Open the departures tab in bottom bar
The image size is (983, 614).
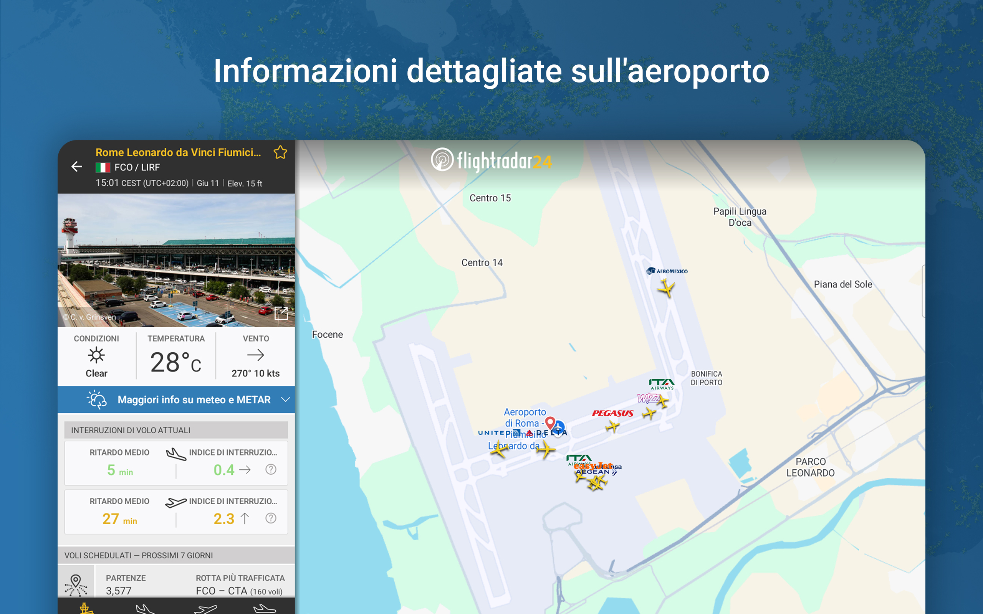point(205,609)
